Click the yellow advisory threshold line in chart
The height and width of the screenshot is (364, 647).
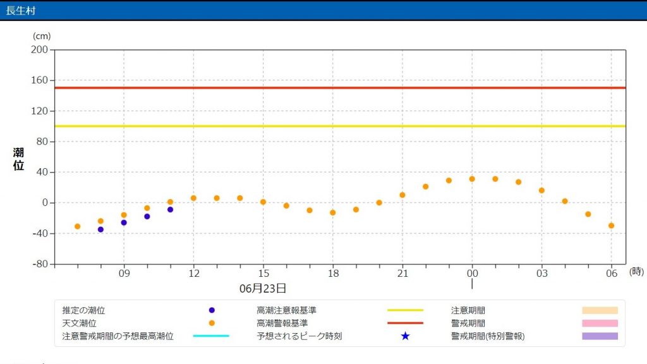pyautogui.click(x=340, y=126)
